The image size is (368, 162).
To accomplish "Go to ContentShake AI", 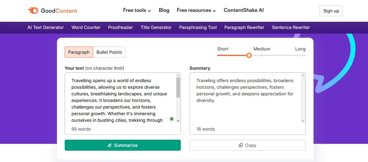I will click(x=243, y=10).
